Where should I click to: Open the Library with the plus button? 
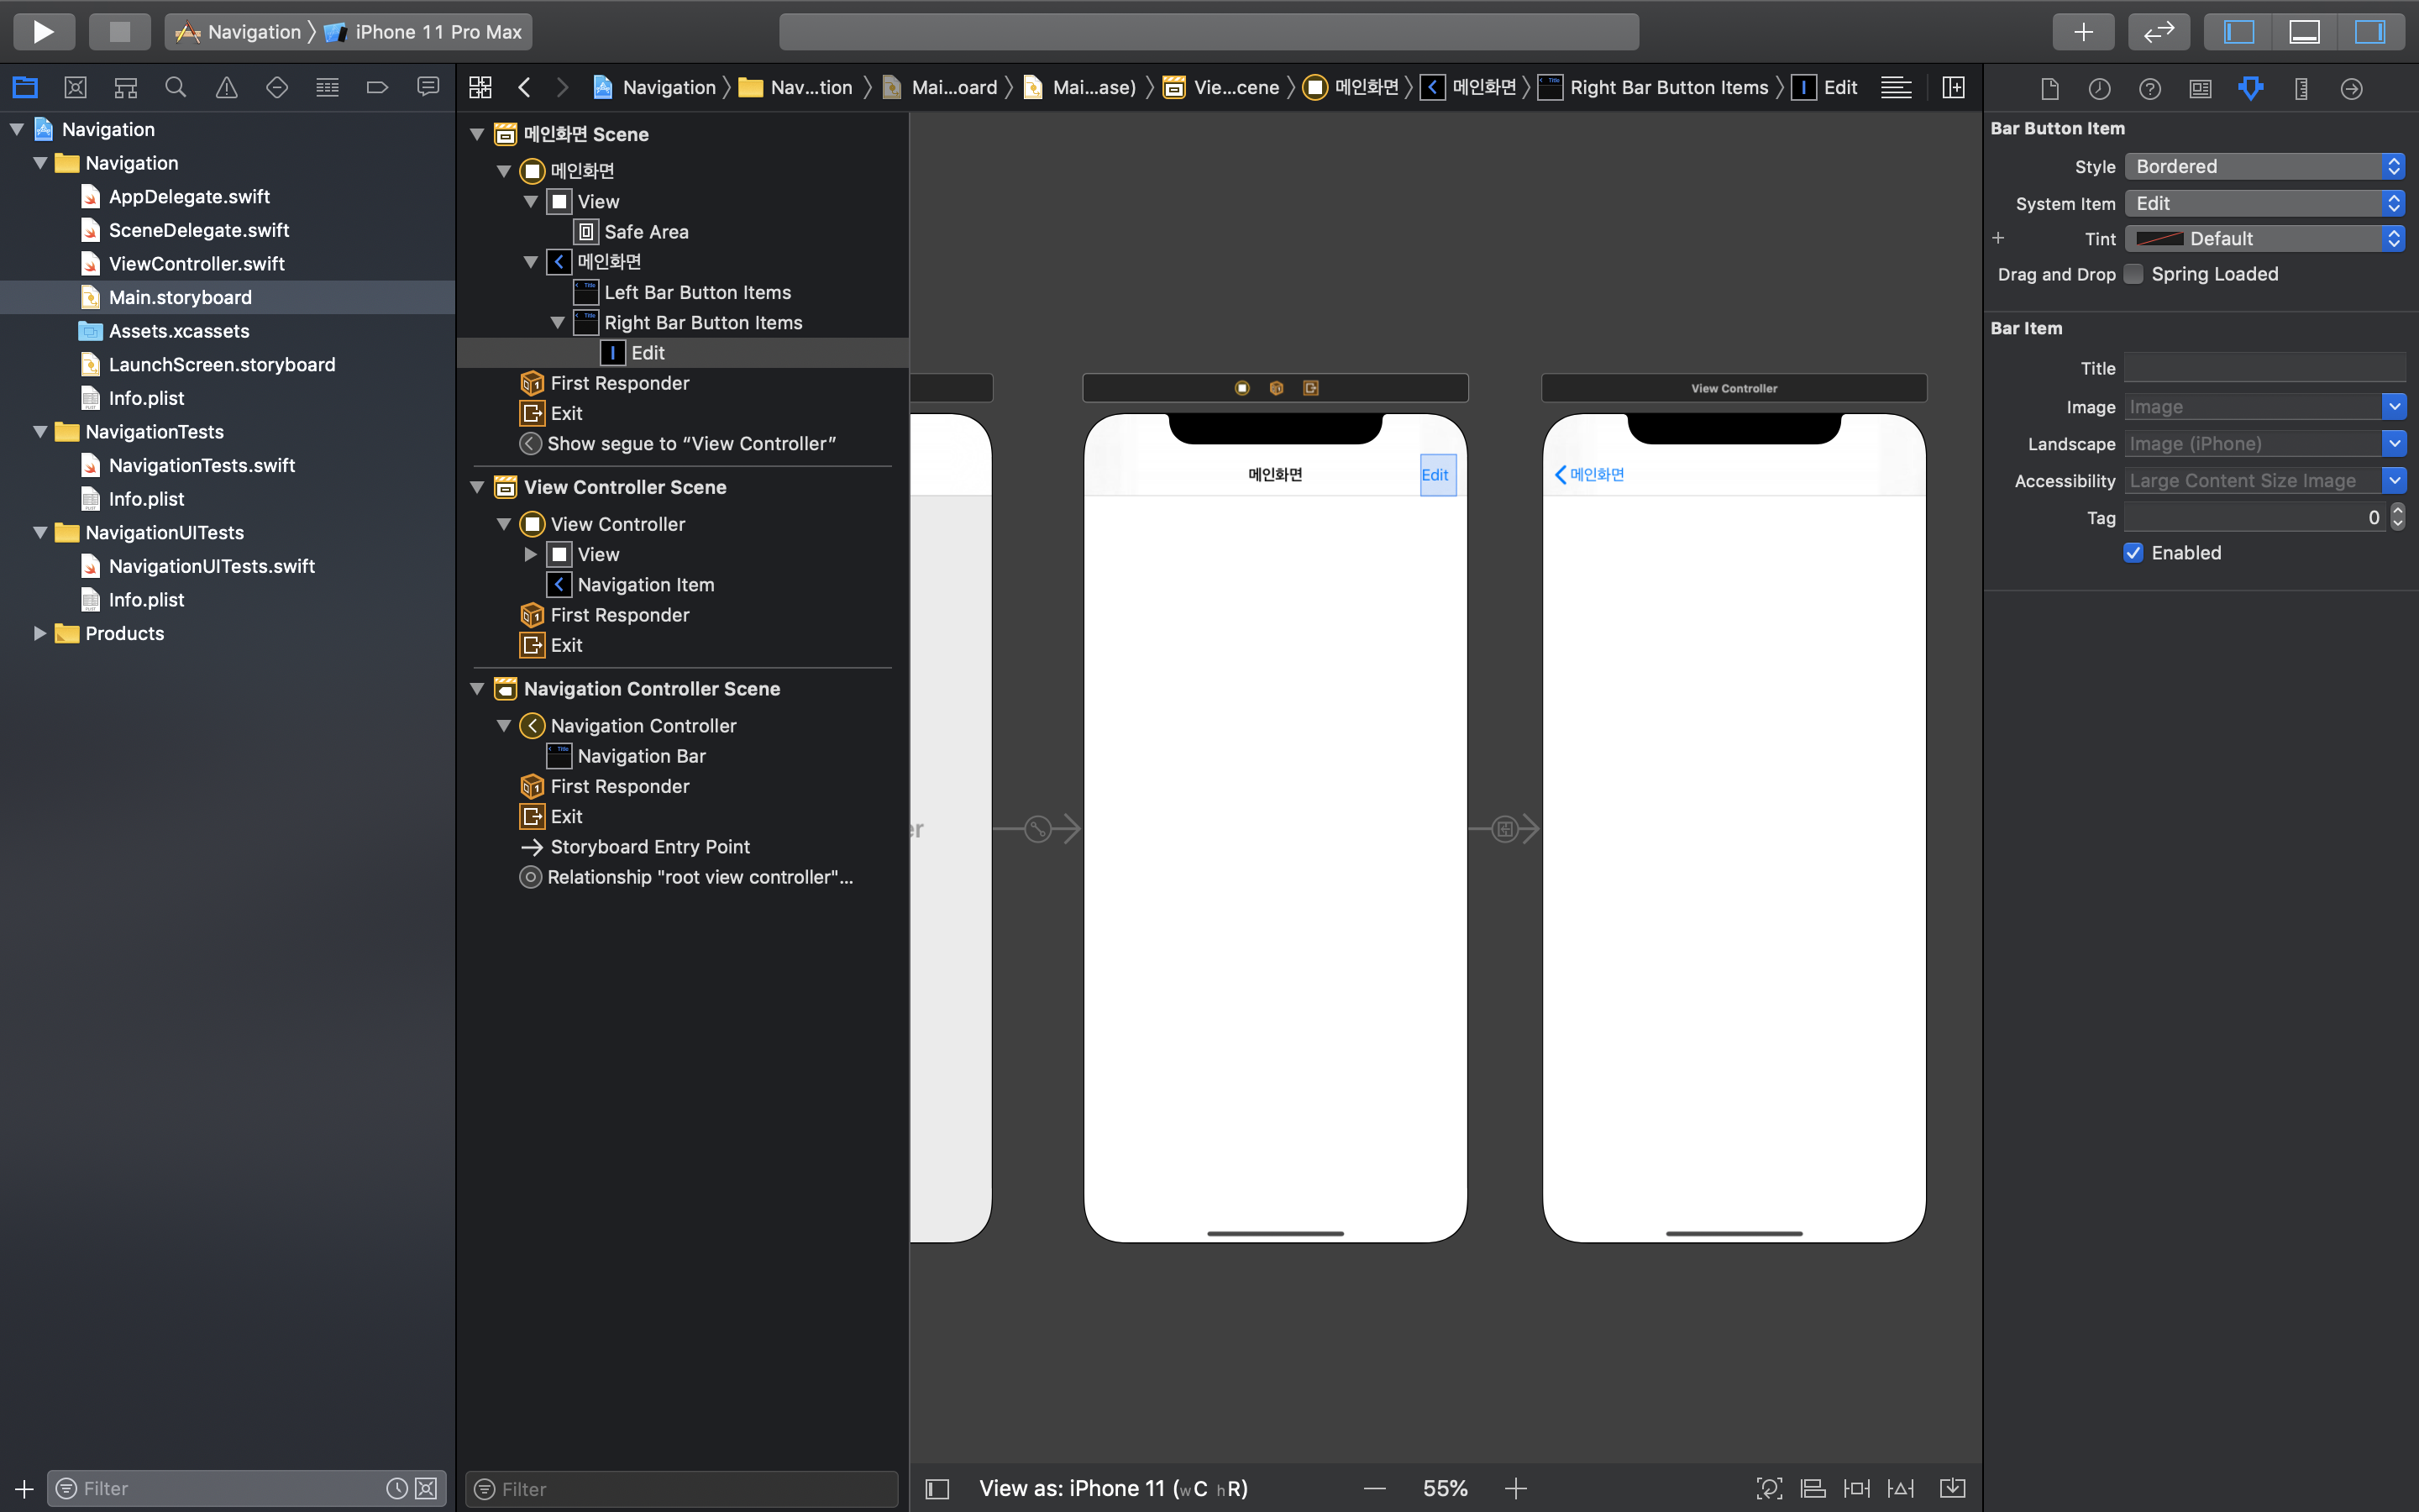(2082, 32)
